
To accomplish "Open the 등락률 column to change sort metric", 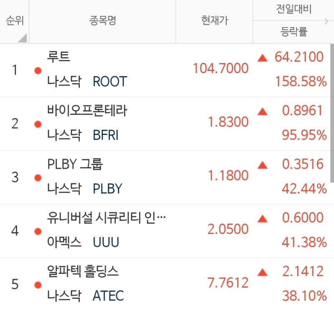I will (x=293, y=32).
